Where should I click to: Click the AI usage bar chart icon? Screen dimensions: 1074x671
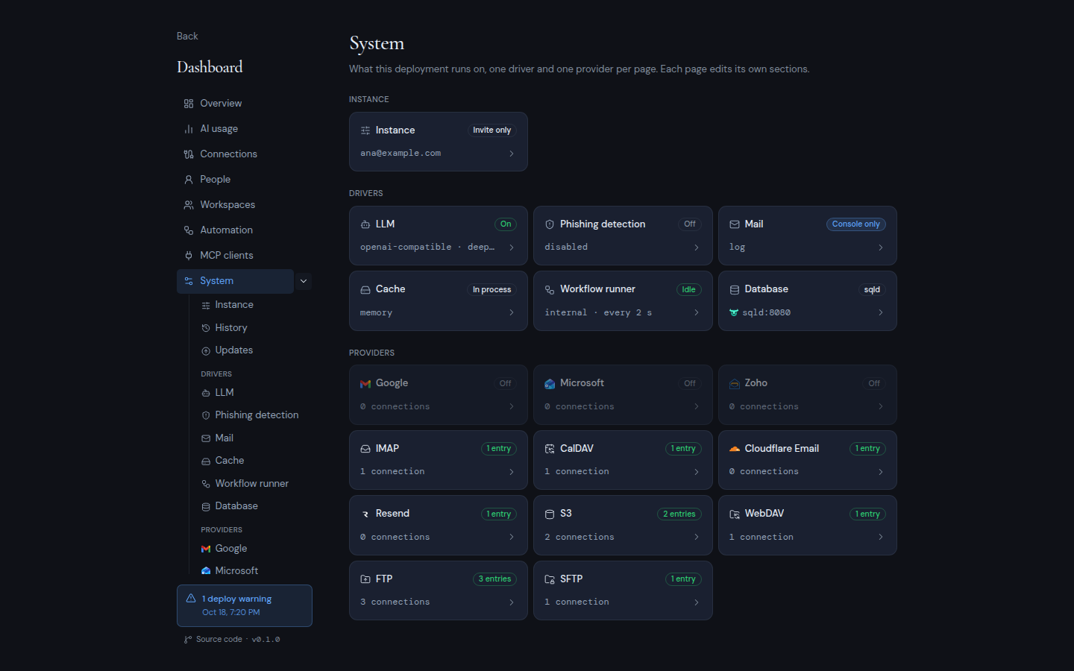pyautogui.click(x=189, y=129)
